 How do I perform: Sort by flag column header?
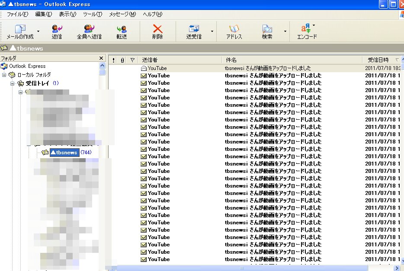point(132,60)
